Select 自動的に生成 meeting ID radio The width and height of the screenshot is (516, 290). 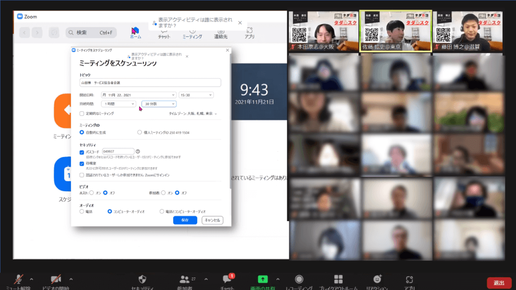(82, 132)
